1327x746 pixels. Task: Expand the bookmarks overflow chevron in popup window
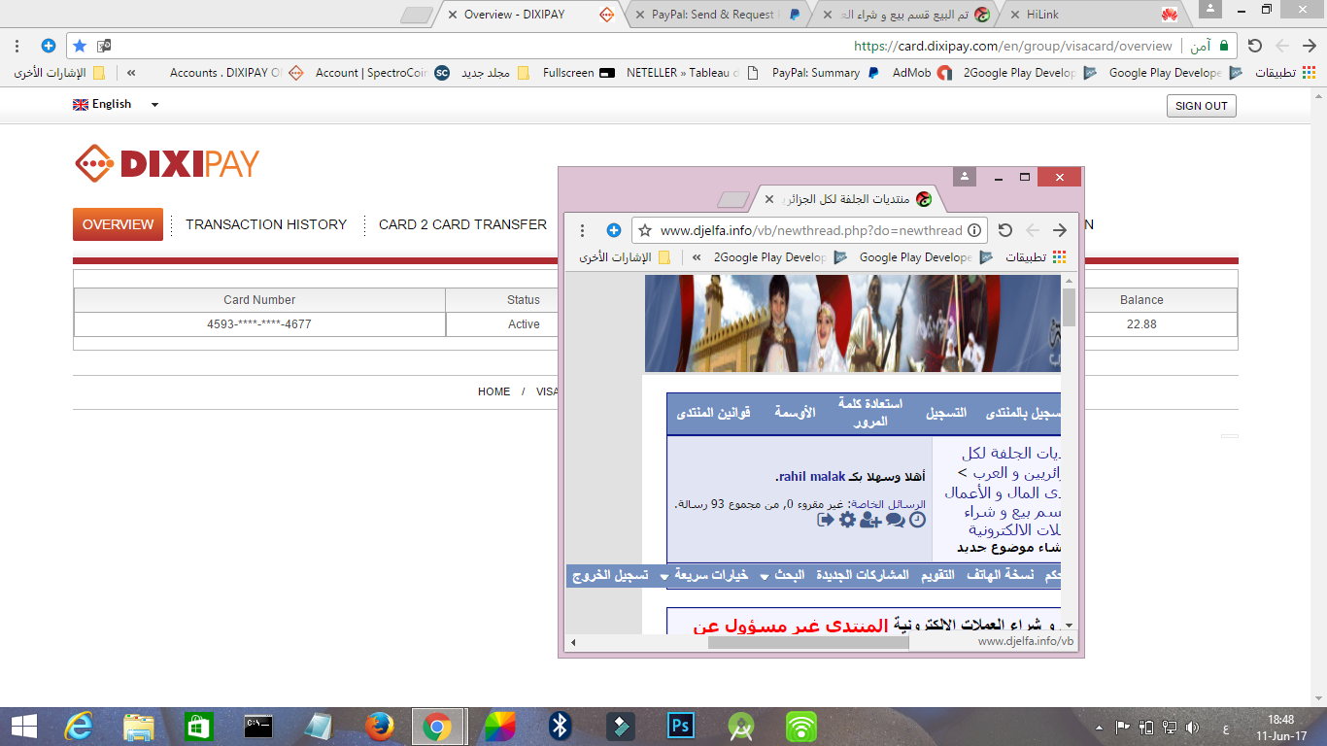point(697,257)
